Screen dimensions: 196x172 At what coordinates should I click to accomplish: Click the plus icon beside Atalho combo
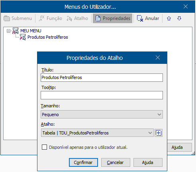(x=159, y=133)
